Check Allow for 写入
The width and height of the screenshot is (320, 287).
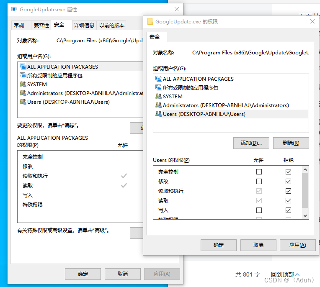click(x=259, y=210)
